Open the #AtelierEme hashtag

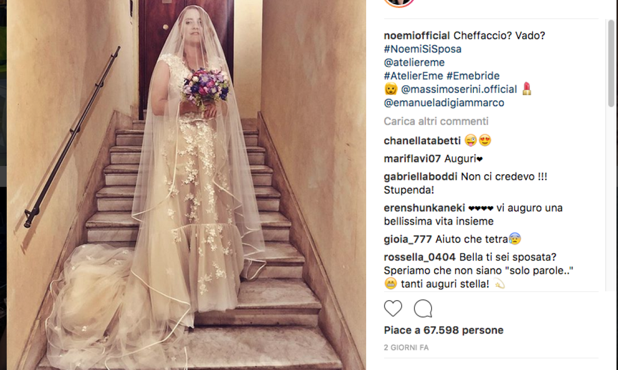tap(414, 76)
